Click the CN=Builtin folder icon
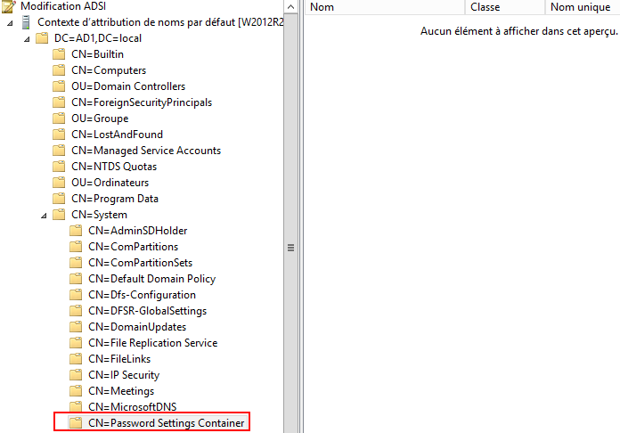The width and height of the screenshot is (620, 433). pos(59,54)
